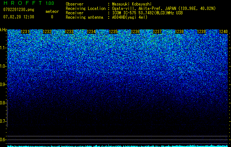This screenshot has height=147, width=231.
Task: Click the ICOM IC-575 receiver text
Action: click(x=147, y=13)
